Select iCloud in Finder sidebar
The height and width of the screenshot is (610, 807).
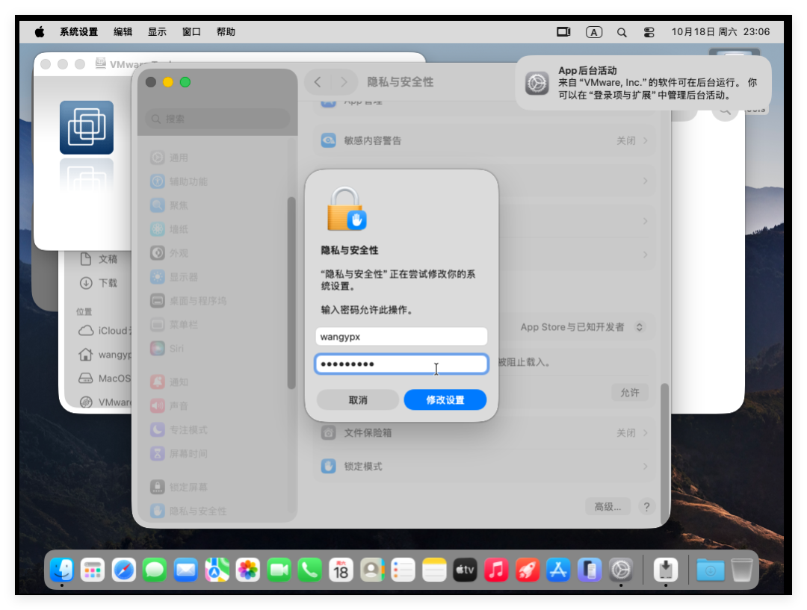pyautogui.click(x=105, y=331)
